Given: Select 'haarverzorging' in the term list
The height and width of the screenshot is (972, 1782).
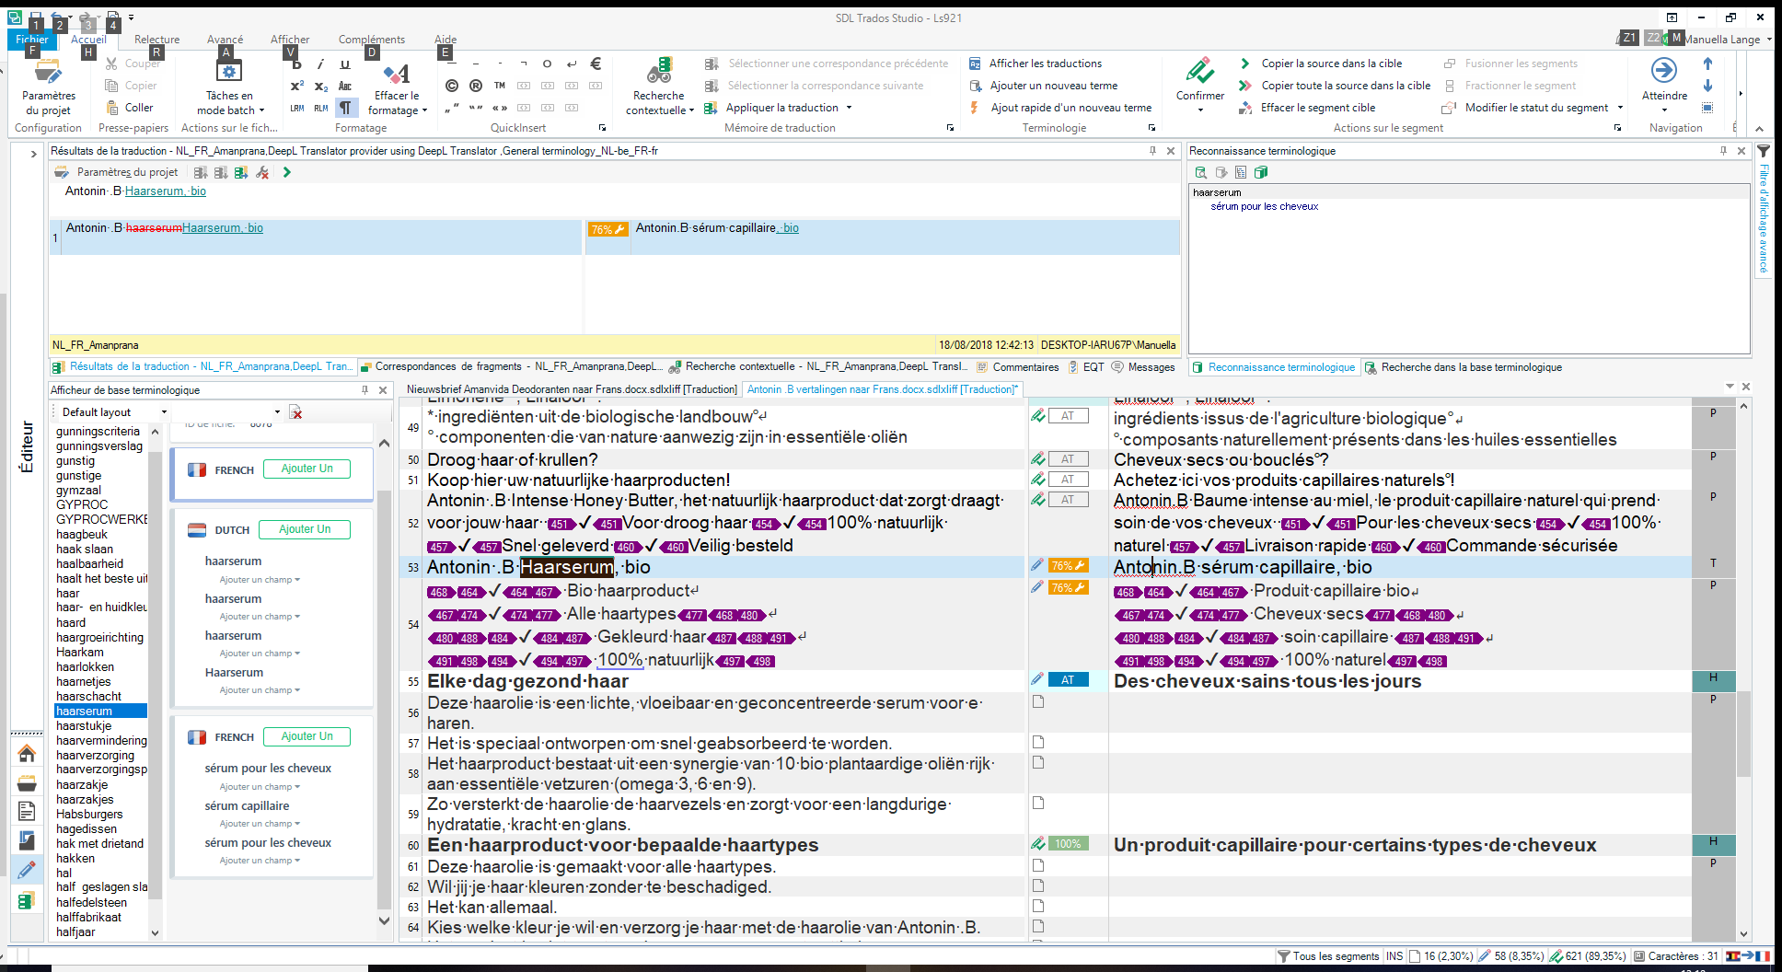Looking at the screenshot, I should pos(96,755).
